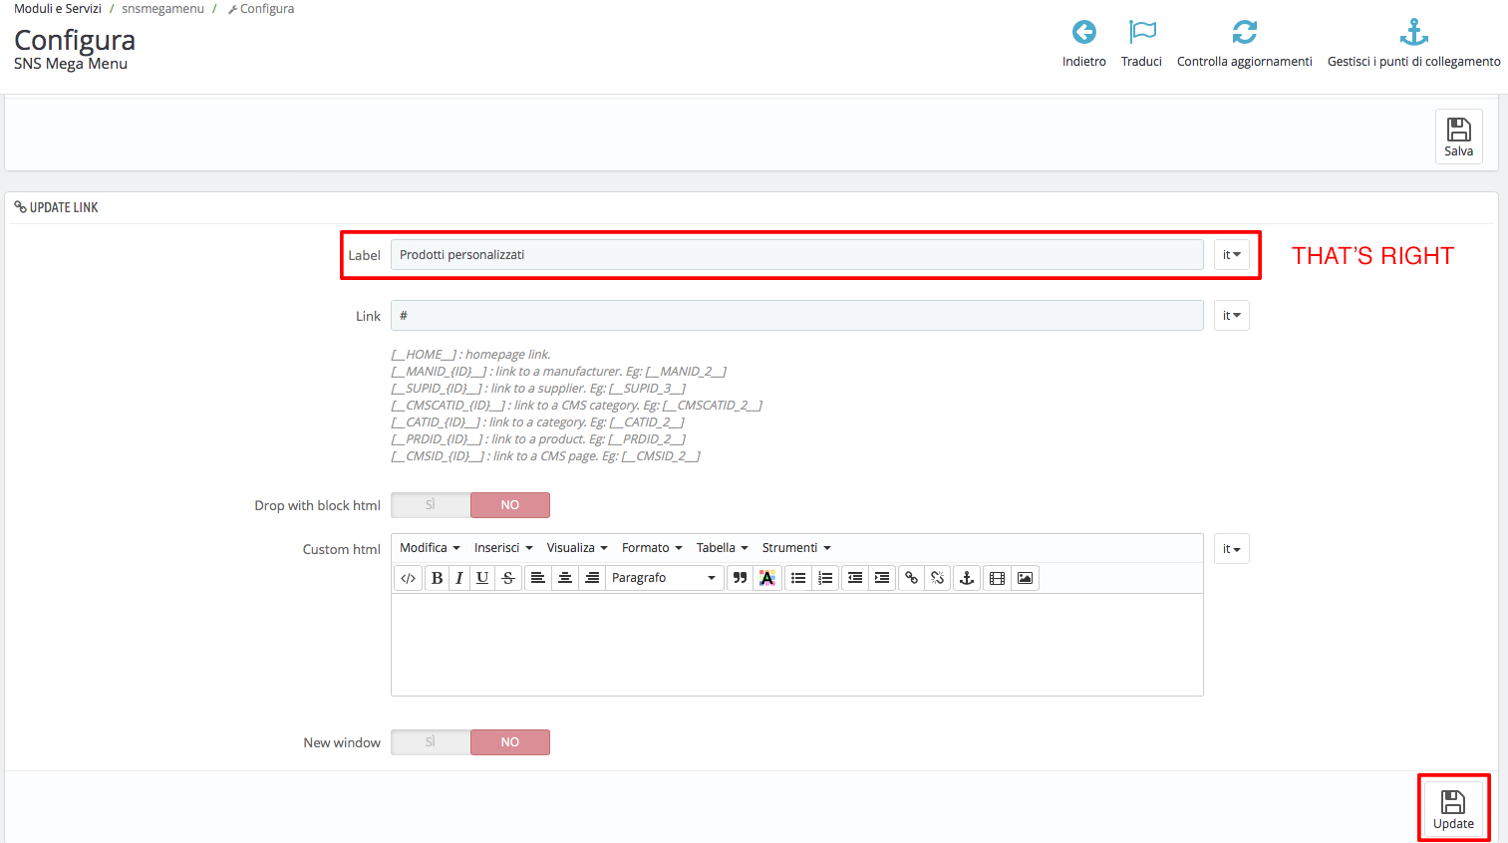Open language dropdown next to Label field
Screen dimensions: 1508x843
[1231, 255]
